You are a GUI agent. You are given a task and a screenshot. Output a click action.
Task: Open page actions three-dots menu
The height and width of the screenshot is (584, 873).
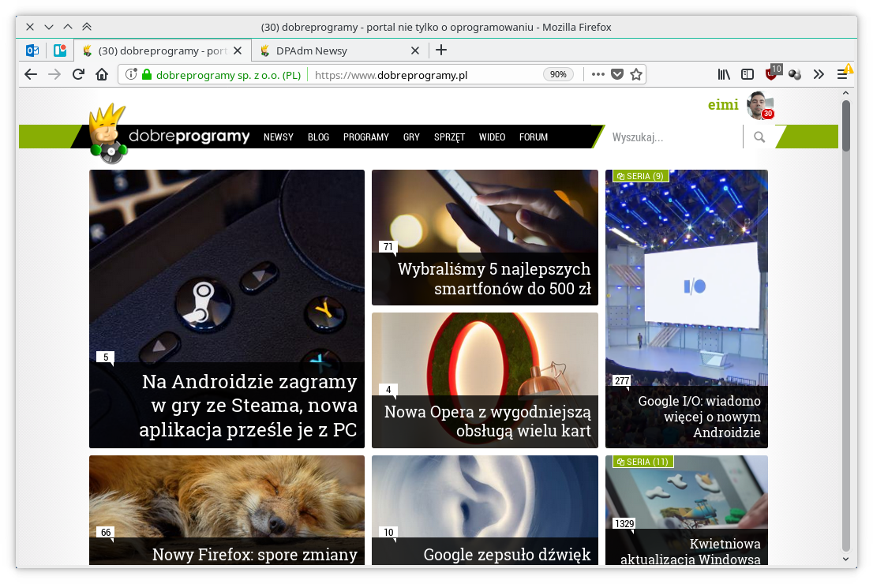[598, 74]
